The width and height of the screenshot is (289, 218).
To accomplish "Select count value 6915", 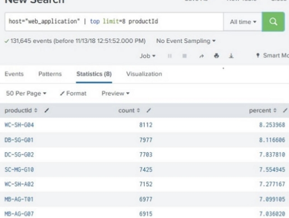I will click(x=146, y=214).
